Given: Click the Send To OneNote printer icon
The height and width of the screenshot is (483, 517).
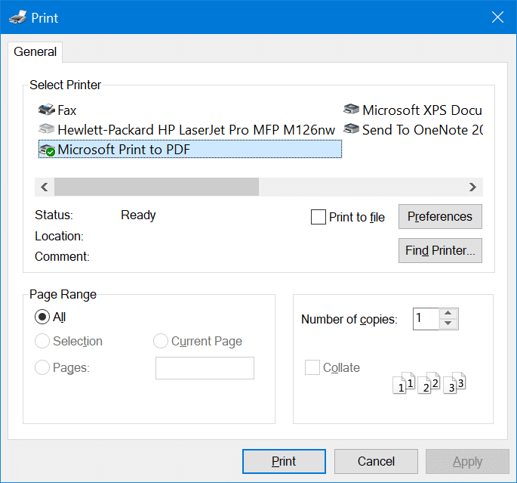Looking at the screenshot, I should 351,128.
